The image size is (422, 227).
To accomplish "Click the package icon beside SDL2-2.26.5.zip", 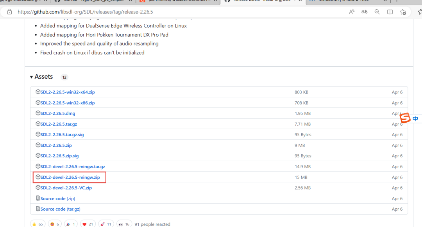I will 38,145.
